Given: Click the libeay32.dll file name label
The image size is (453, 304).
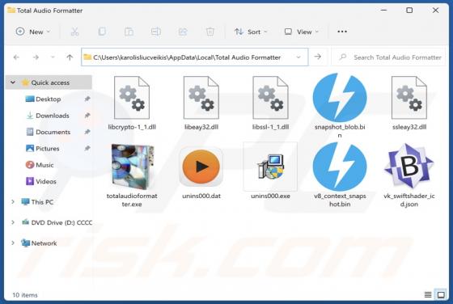Looking at the screenshot, I should pyautogui.click(x=201, y=127).
